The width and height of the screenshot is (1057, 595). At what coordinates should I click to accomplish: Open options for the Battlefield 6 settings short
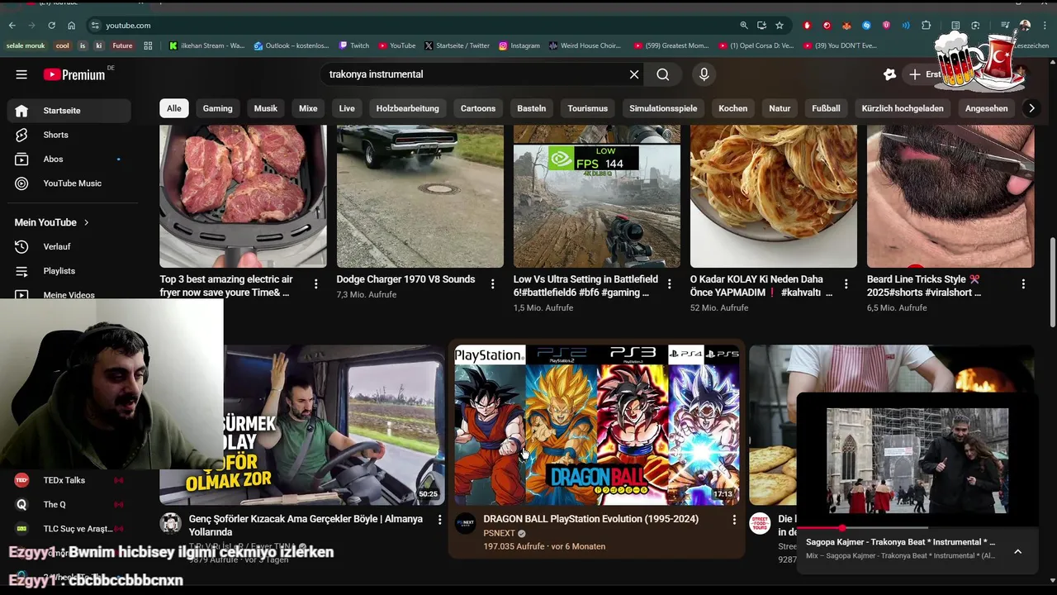(670, 284)
